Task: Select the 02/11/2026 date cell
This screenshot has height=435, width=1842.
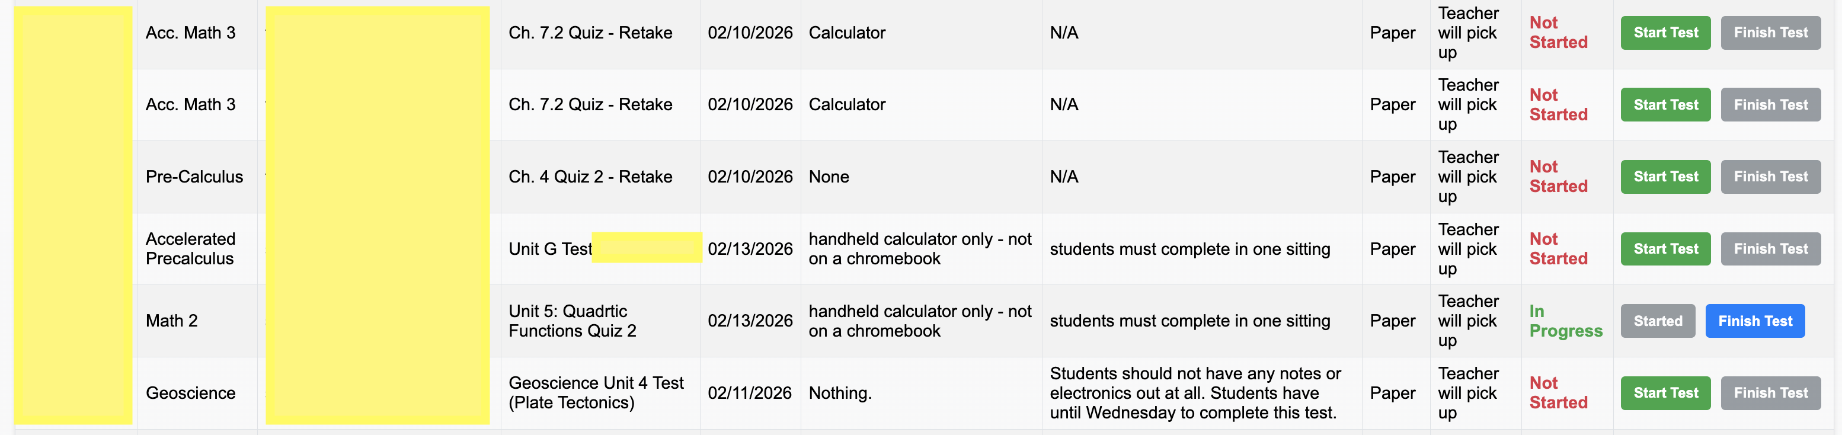Action: tap(749, 393)
